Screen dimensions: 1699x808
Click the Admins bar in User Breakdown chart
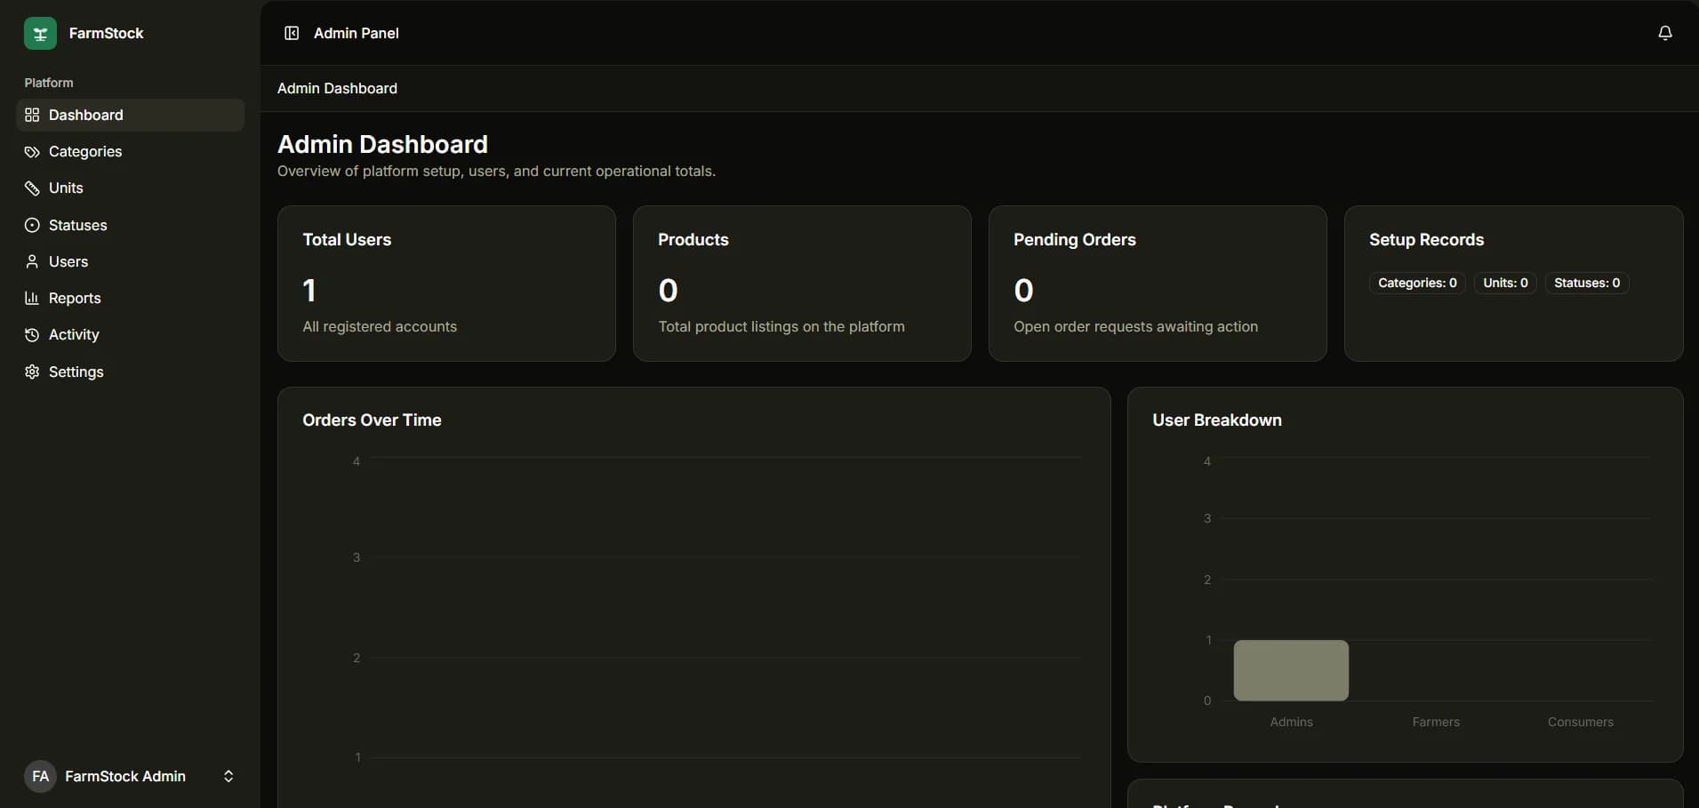click(1291, 670)
